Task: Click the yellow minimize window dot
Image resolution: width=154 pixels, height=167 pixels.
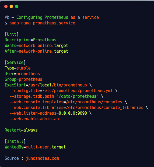Action: click(x=11, y=6)
